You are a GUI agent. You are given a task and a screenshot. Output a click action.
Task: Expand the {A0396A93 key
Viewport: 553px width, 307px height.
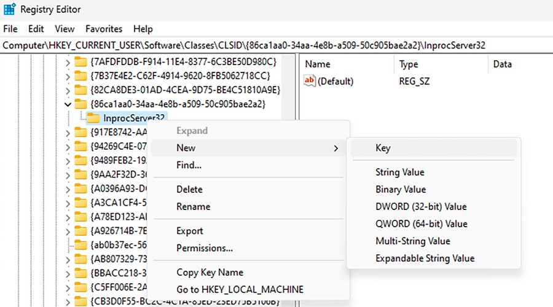[x=68, y=189]
